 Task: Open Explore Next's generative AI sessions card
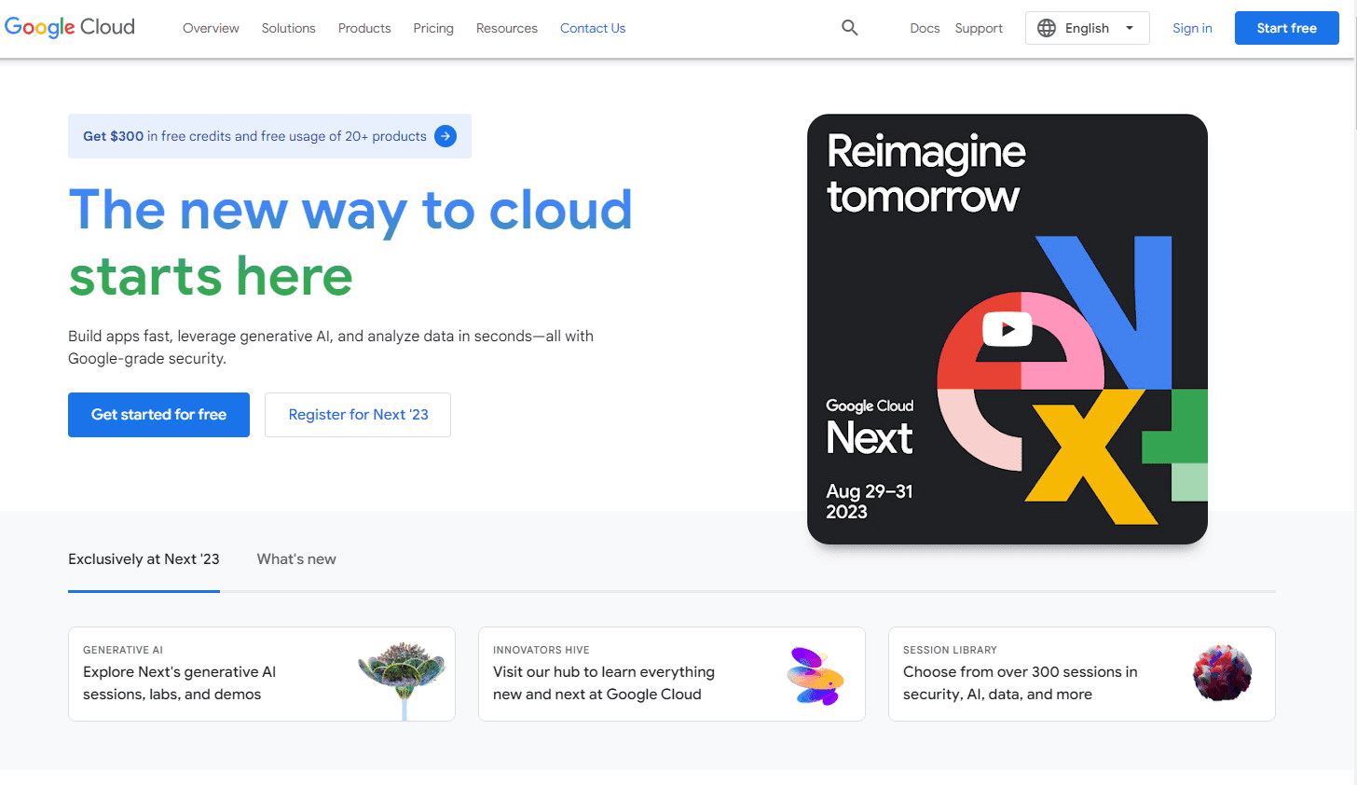262,674
